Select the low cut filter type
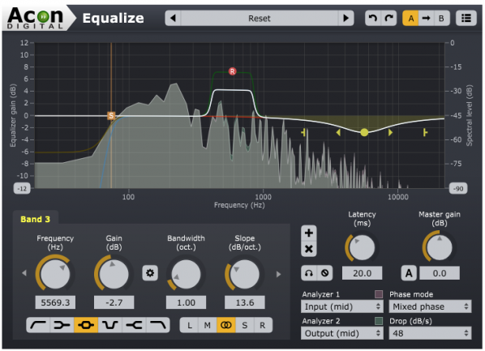Viewport: 485px width, 351px height. [x=38, y=325]
